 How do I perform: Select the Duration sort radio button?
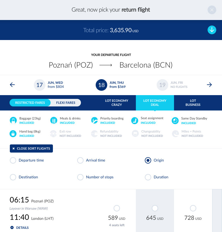coord(148,177)
